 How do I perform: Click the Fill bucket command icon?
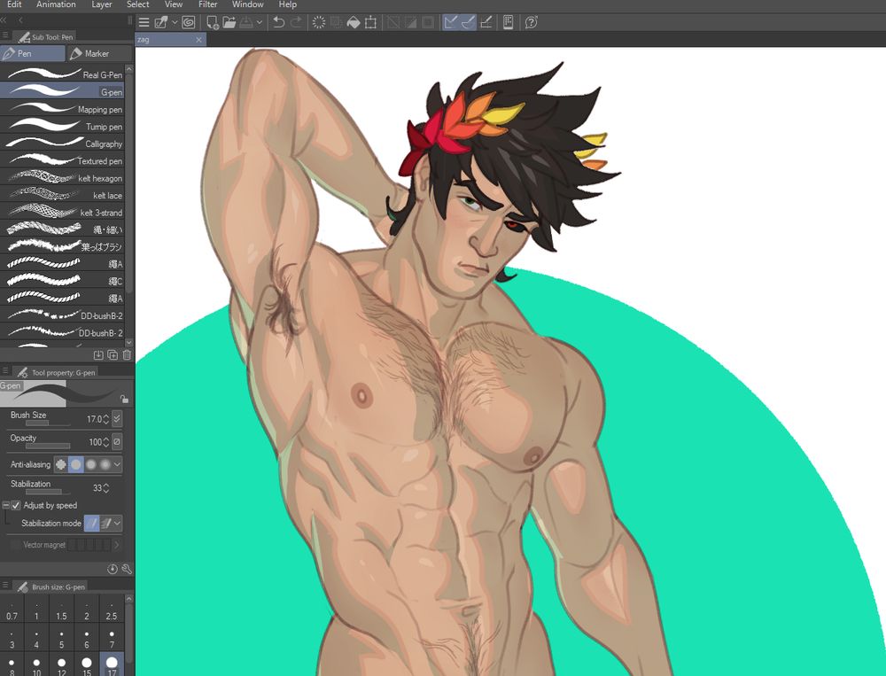354,23
